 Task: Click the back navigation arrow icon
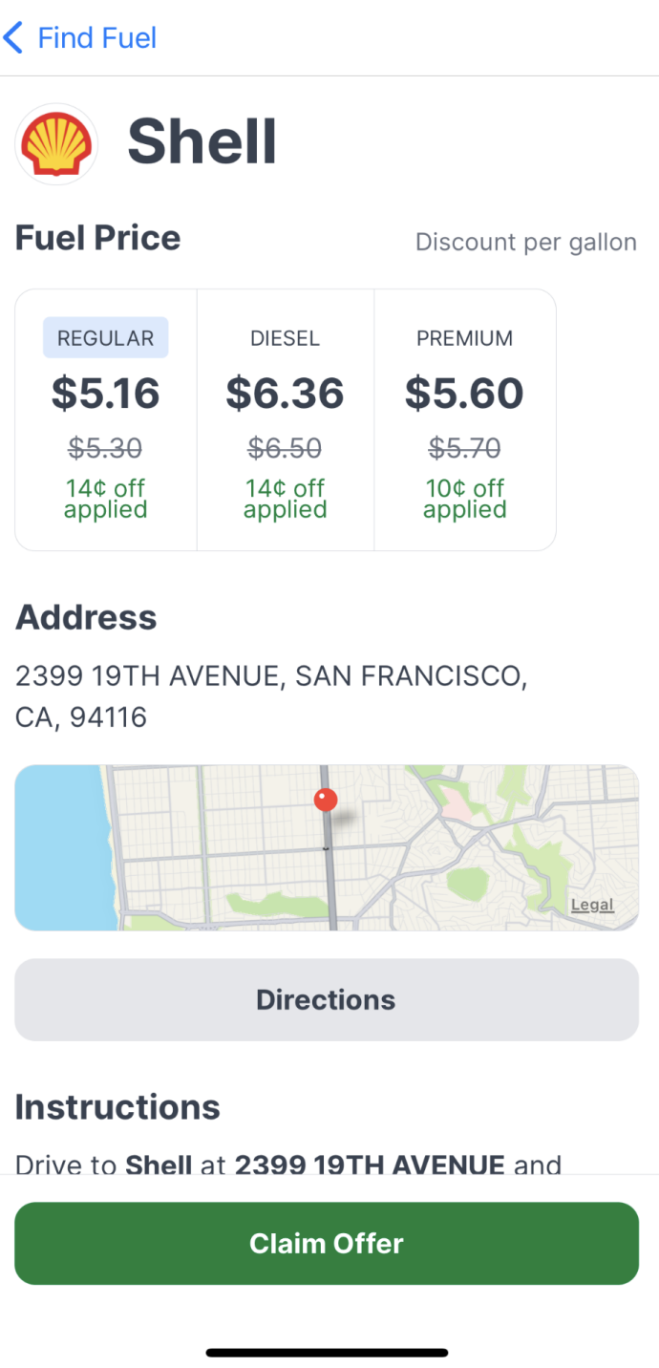point(14,37)
